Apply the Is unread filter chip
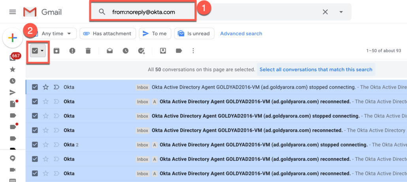 tap(194, 34)
